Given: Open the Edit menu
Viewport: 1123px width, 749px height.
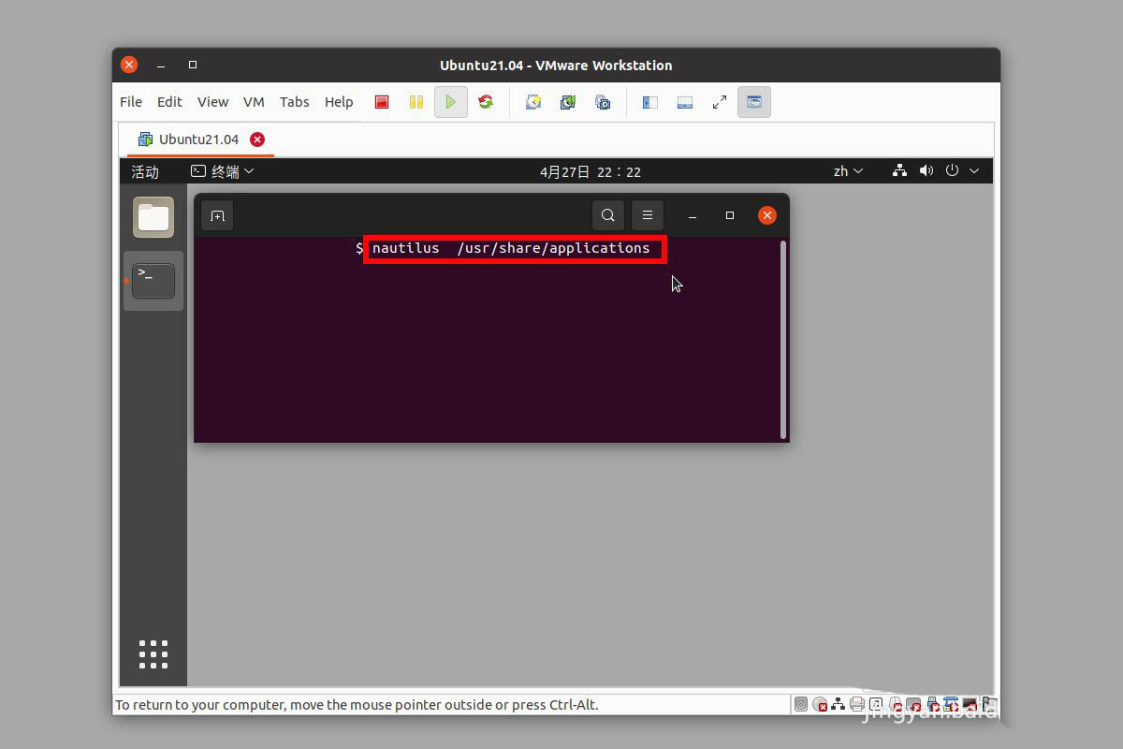Looking at the screenshot, I should coord(169,102).
